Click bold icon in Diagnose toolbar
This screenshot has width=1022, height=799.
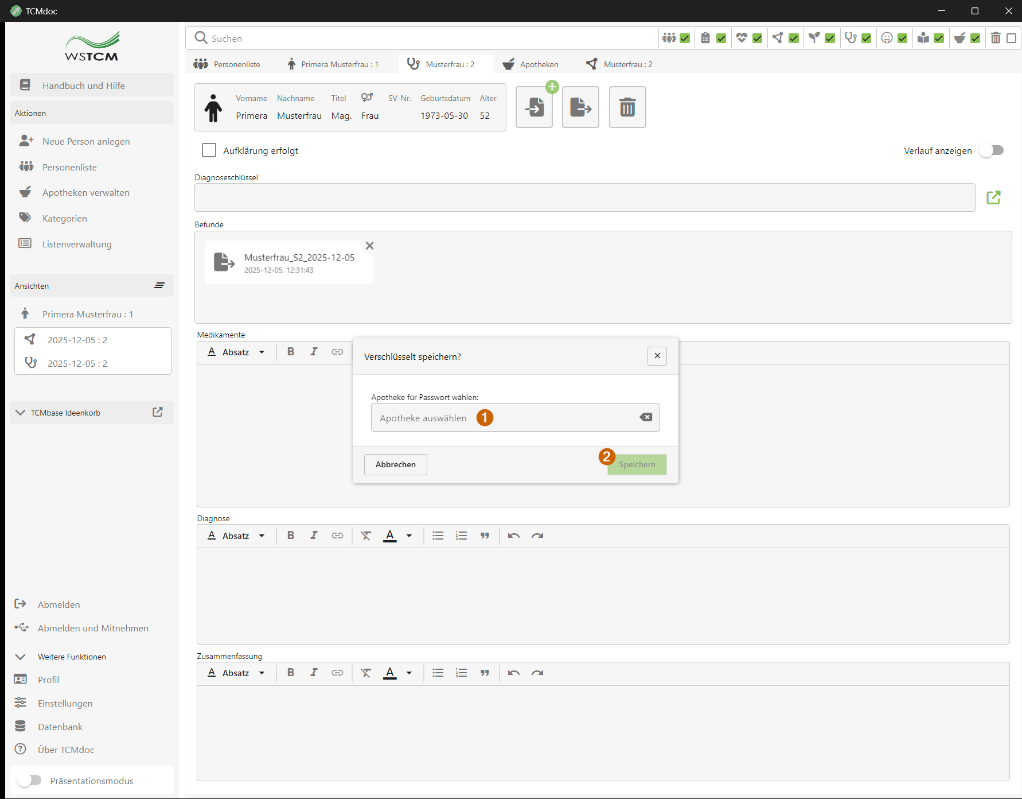(x=291, y=536)
